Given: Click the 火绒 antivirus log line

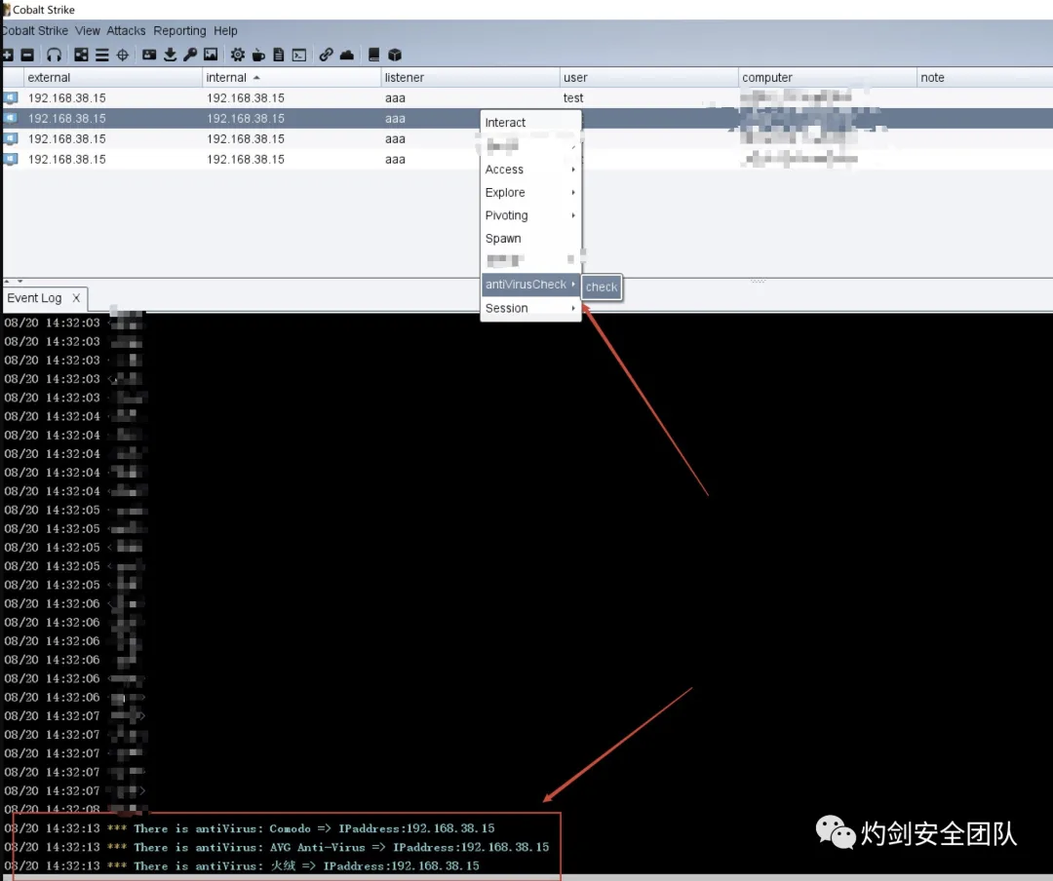Looking at the screenshot, I should [x=242, y=865].
